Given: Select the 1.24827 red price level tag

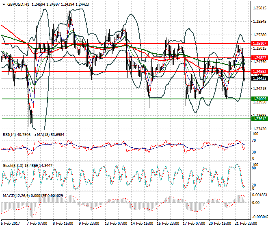Looking at the screenshot, I should (259, 58).
